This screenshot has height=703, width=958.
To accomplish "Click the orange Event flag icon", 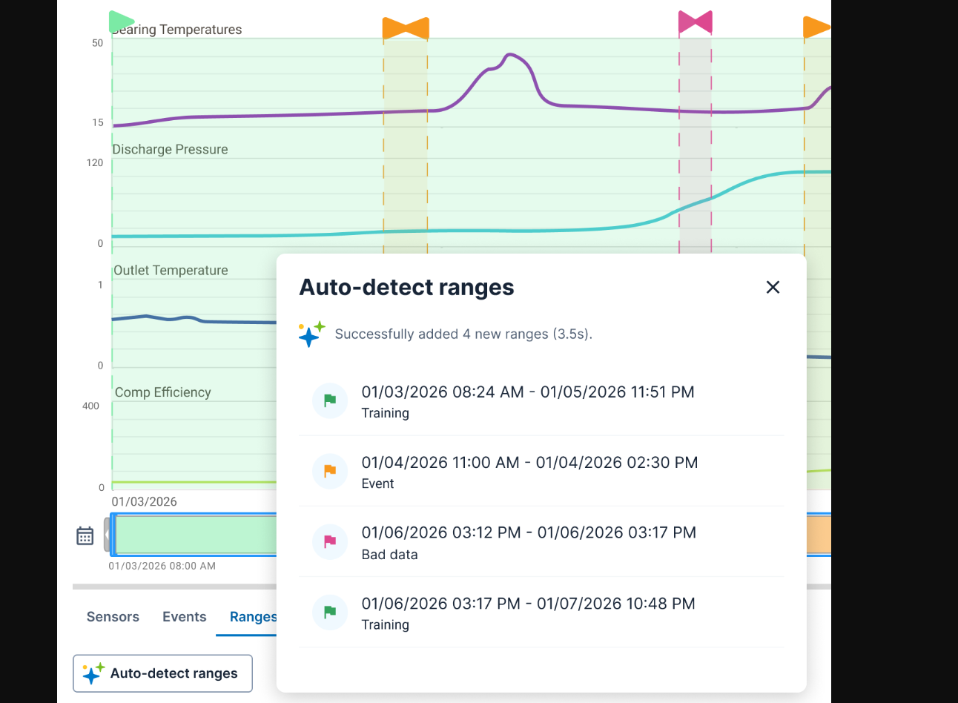I will pyautogui.click(x=330, y=472).
